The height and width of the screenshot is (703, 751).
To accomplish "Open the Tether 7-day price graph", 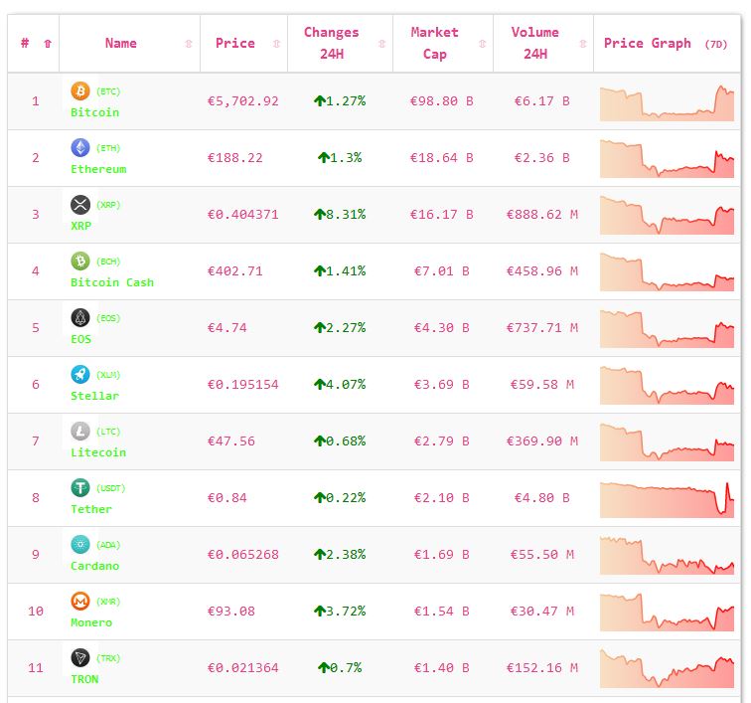I will (x=667, y=499).
